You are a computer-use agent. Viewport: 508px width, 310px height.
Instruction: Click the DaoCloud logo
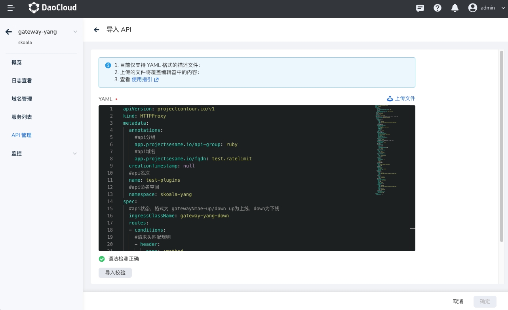pos(53,8)
